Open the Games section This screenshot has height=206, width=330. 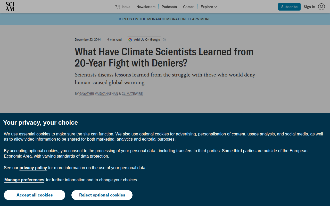[189, 7]
